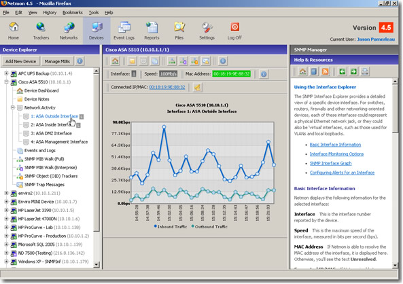Click the device dashboard home icon in interface toolbar
Image resolution: width=403 pixels, height=284 pixels.
[x=115, y=61]
